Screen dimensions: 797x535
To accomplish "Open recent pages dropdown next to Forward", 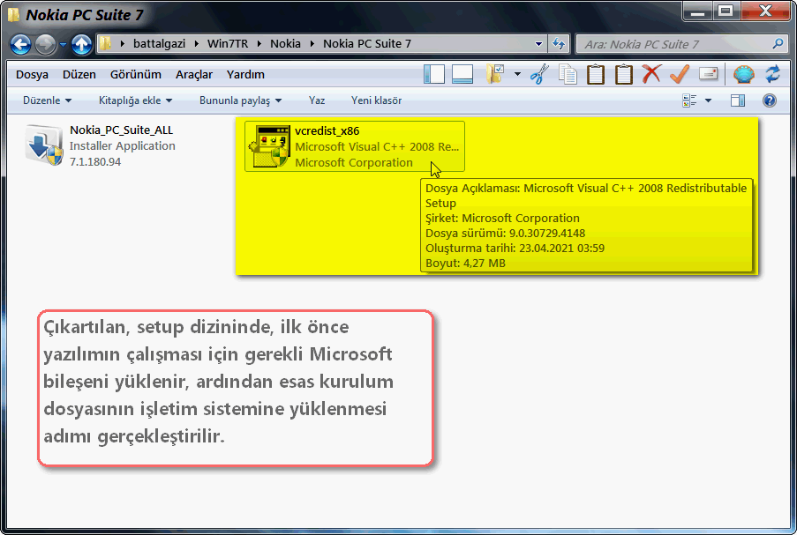I will point(63,45).
